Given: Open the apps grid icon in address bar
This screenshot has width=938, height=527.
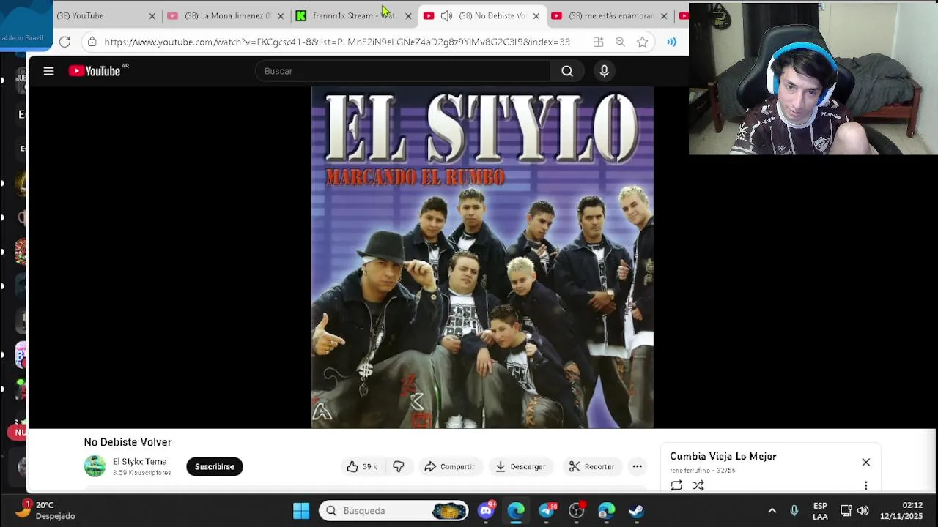Looking at the screenshot, I should coord(598,42).
